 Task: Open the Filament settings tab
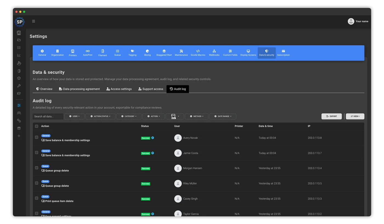tap(103, 53)
